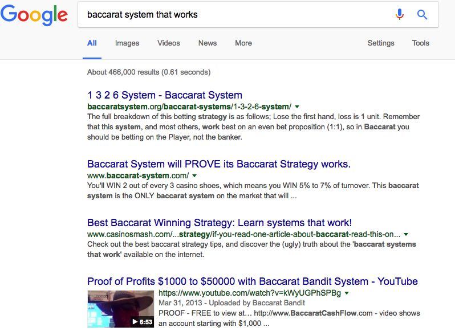The width and height of the screenshot is (455, 335).
Task: Switch to the Videos tab
Action: pyautogui.click(x=169, y=43)
